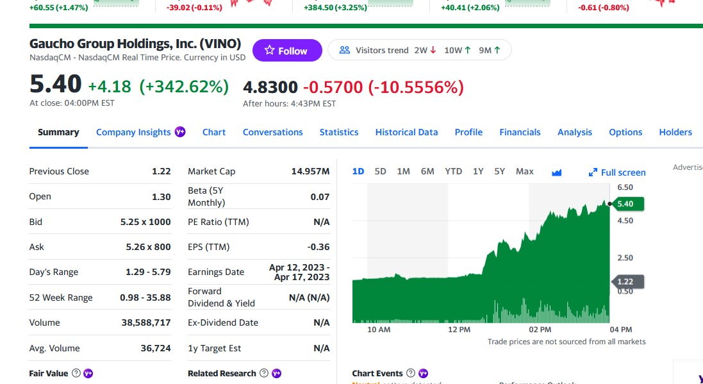The height and width of the screenshot is (384, 703).
Task: View the Profile tab
Action: point(468,132)
